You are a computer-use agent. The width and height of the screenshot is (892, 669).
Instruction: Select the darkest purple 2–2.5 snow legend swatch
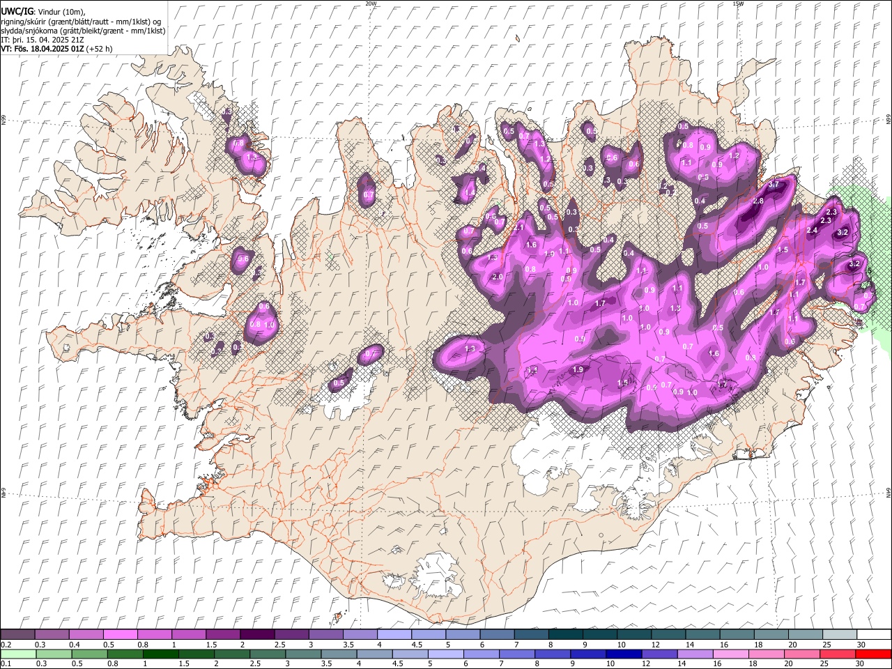coord(257,634)
